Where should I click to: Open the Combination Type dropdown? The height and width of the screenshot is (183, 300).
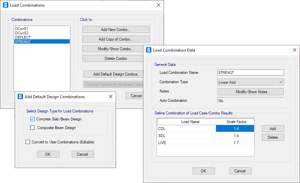click(250, 82)
